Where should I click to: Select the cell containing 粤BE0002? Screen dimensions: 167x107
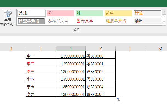pyautogui.click(x=100, y=70)
